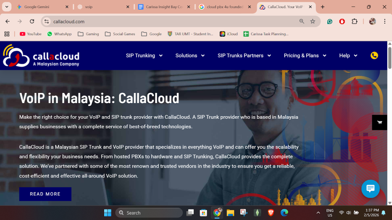Open Windows Start menu

pyautogui.click(x=108, y=213)
